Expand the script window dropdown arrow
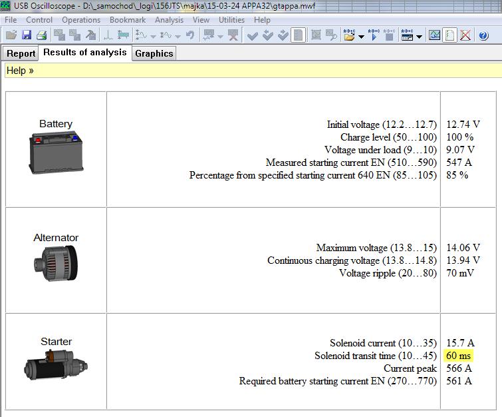 [x=420, y=36]
